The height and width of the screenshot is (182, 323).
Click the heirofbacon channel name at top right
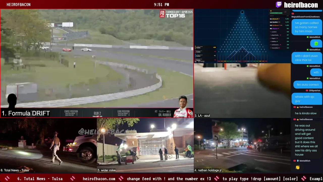[301, 5]
